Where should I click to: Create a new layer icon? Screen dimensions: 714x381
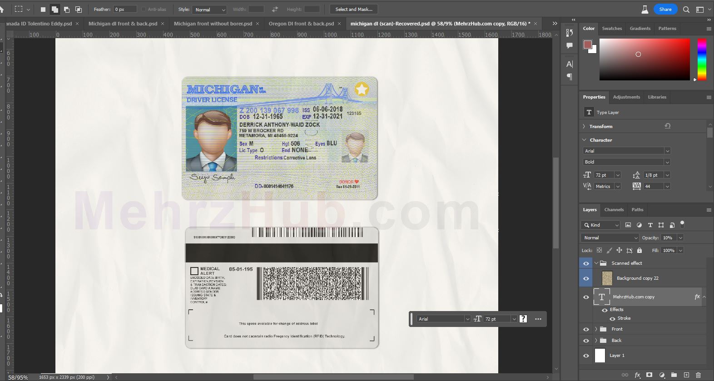pyautogui.click(x=686, y=375)
